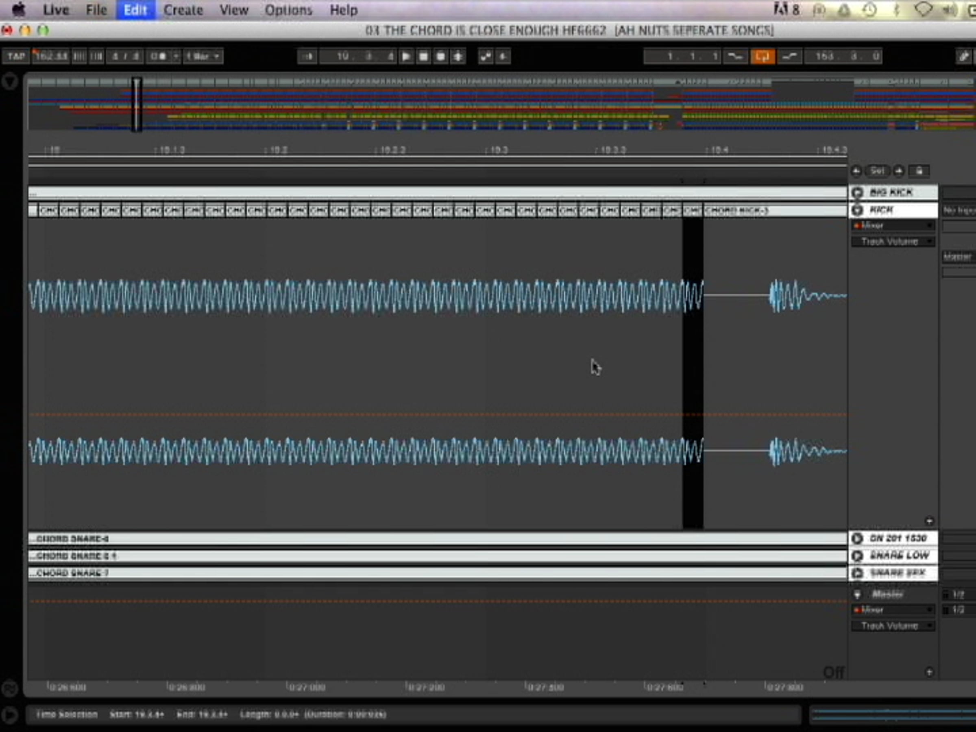Click the global Record button
The image size is (976, 732).
[440, 57]
